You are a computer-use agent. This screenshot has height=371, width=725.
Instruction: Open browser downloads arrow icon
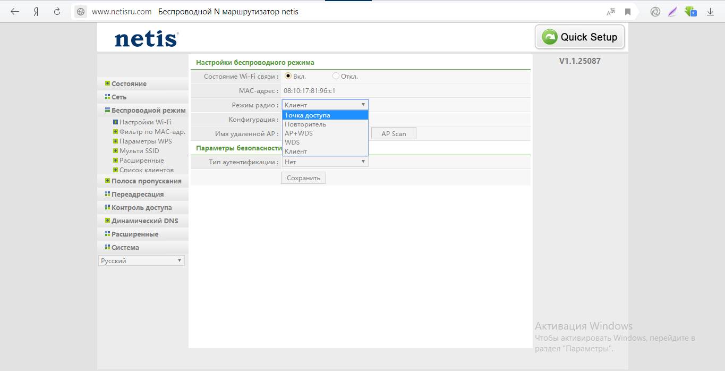click(710, 12)
